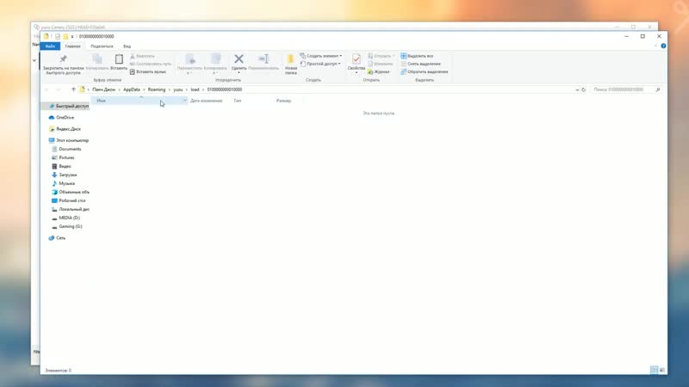
Task: Go to Панч Джон in the address breadcrumb
Action: pos(103,89)
